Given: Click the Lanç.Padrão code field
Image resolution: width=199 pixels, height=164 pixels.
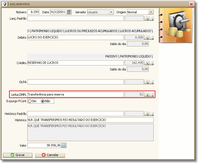Looking at the screenshot, I should pos(134,18).
